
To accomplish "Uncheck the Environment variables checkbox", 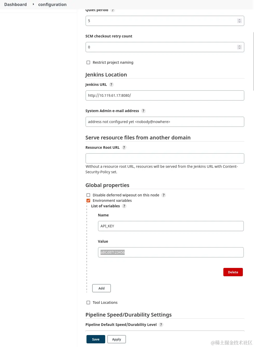I will (88, 201).
